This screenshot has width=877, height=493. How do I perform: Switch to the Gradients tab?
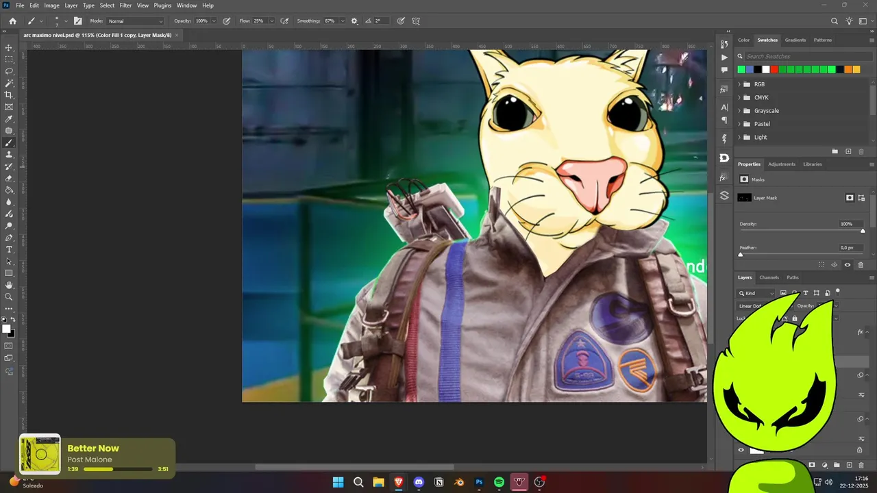tap(795, 40)
